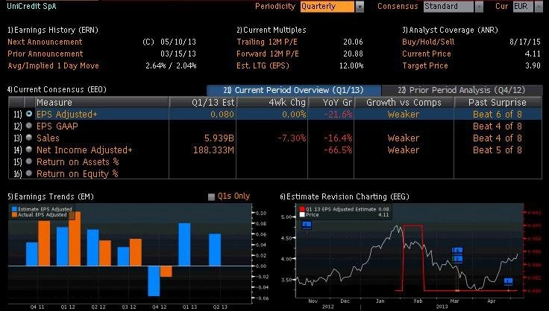
Task: Switch to Prior Period Analysis (Q4/12) tab
Action: [462, 90]
